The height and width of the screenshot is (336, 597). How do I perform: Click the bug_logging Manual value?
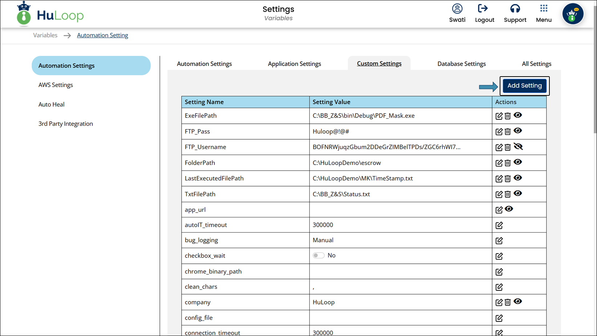(323, 240)
